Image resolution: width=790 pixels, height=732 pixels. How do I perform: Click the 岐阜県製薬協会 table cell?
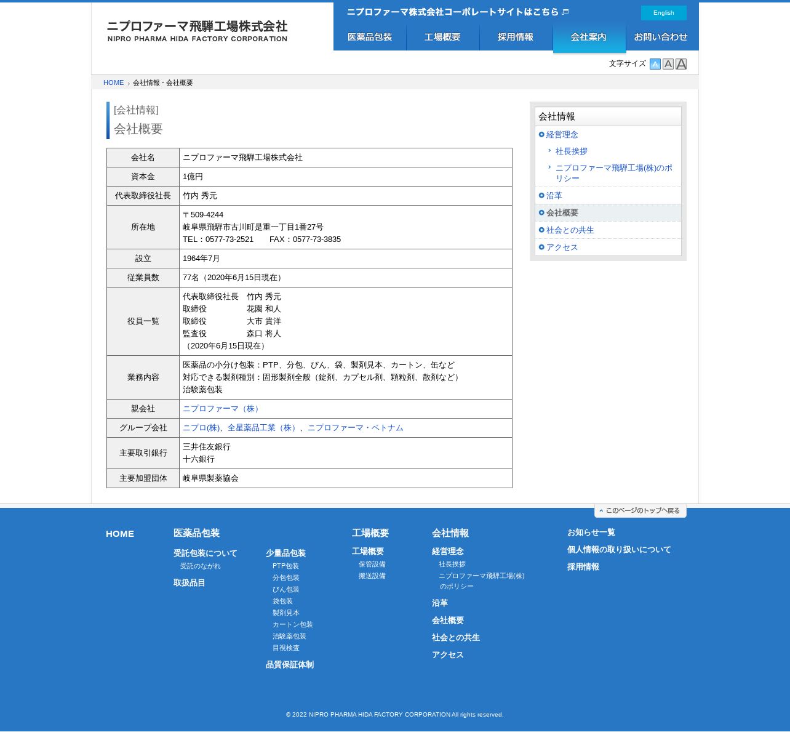point(345,478)
